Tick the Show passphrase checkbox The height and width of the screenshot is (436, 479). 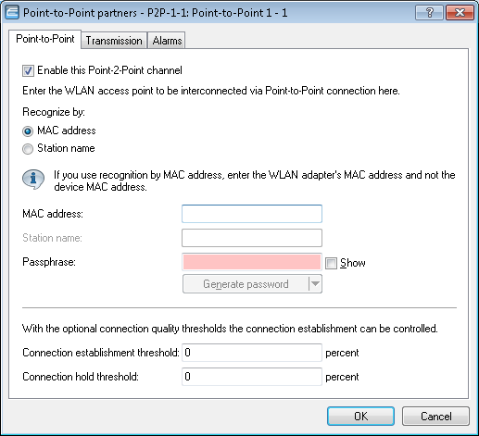pos(331,263)
